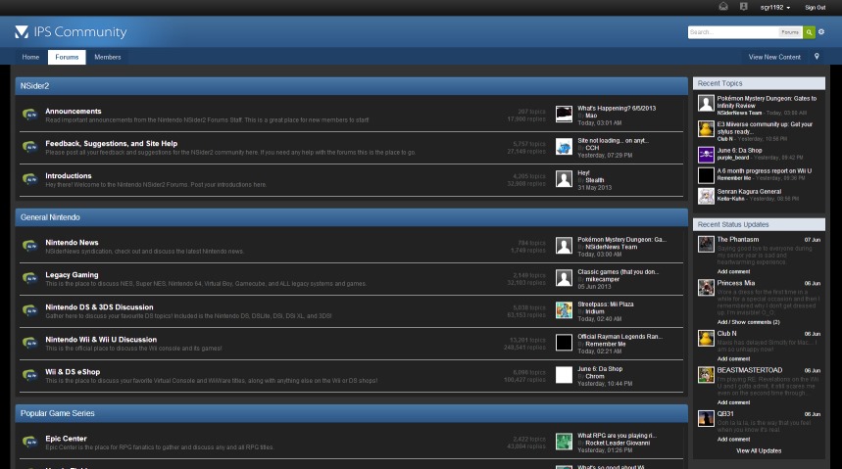Viewport: 842px width, 469px height.
Task: Open the Announcements forum
Action: (74, 111)
